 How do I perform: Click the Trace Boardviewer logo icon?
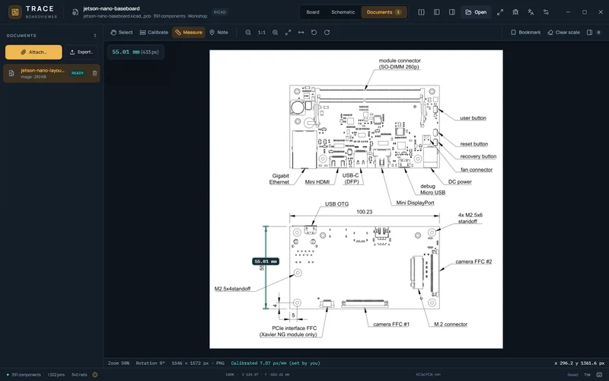coord(14,12)
